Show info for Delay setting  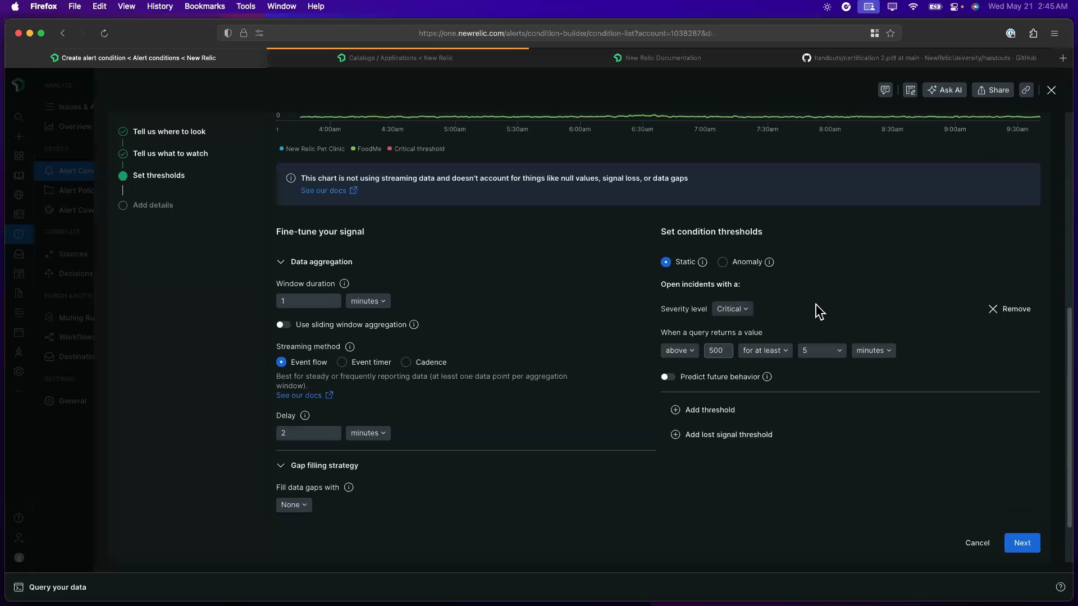coord(305,416)
